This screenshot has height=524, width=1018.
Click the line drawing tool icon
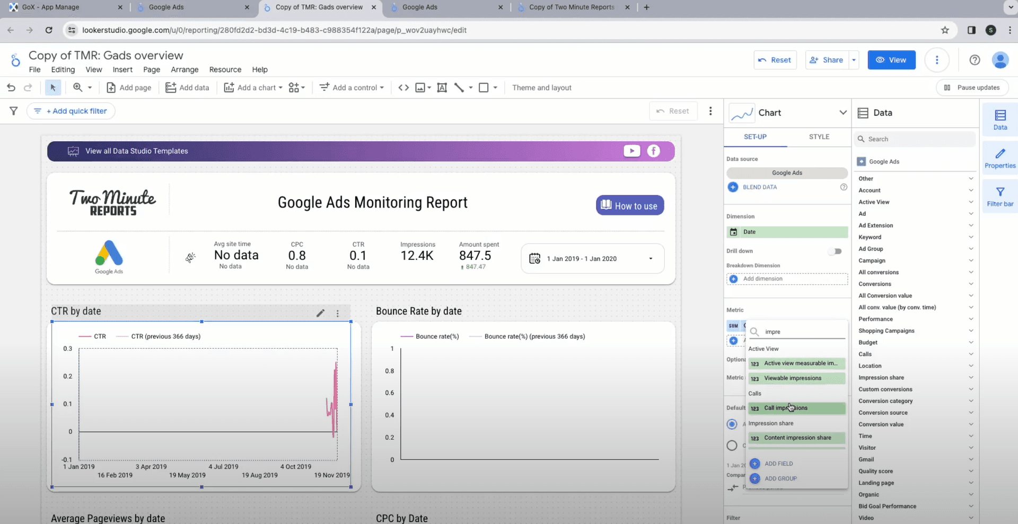click(459, 87)
